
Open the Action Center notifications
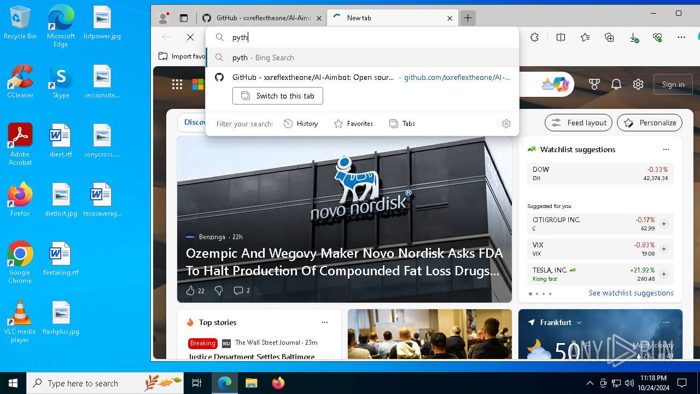click(x=682, y=383)
